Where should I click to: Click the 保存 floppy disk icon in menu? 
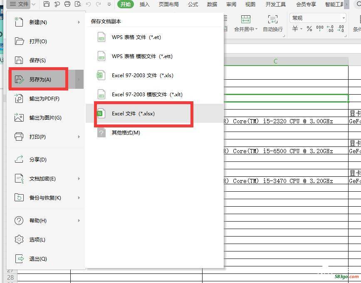click(x=19, y=60)
